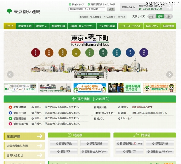The image size is (181, 164).
Task: Open 詳細へ for 都営浅草線
Action: point(36,107)
